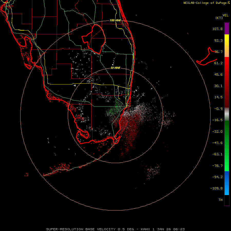Click the red island outline east of Florida

[x=207, y=56]
